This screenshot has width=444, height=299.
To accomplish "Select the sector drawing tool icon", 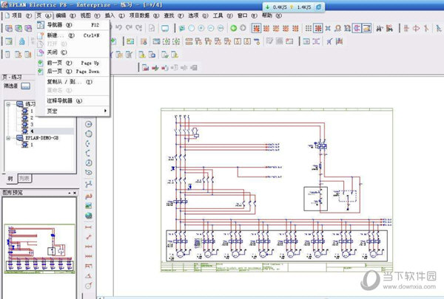I will 89,162.
